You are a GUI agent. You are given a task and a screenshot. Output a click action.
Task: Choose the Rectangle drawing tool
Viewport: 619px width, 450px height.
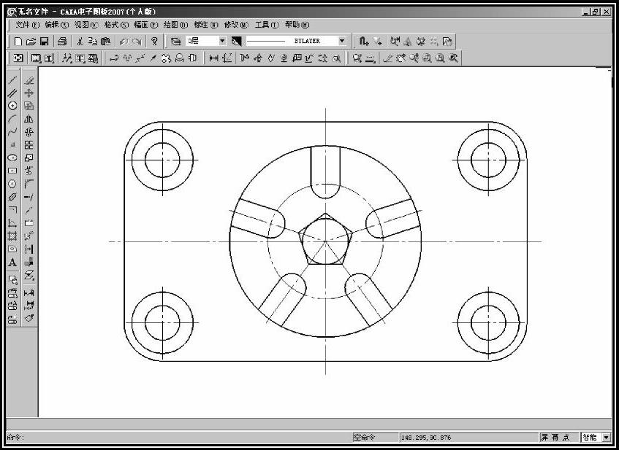12,171
